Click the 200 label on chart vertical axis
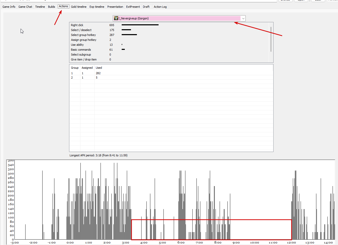The width and height of the screenshot is (338, 245). [11, 195]
